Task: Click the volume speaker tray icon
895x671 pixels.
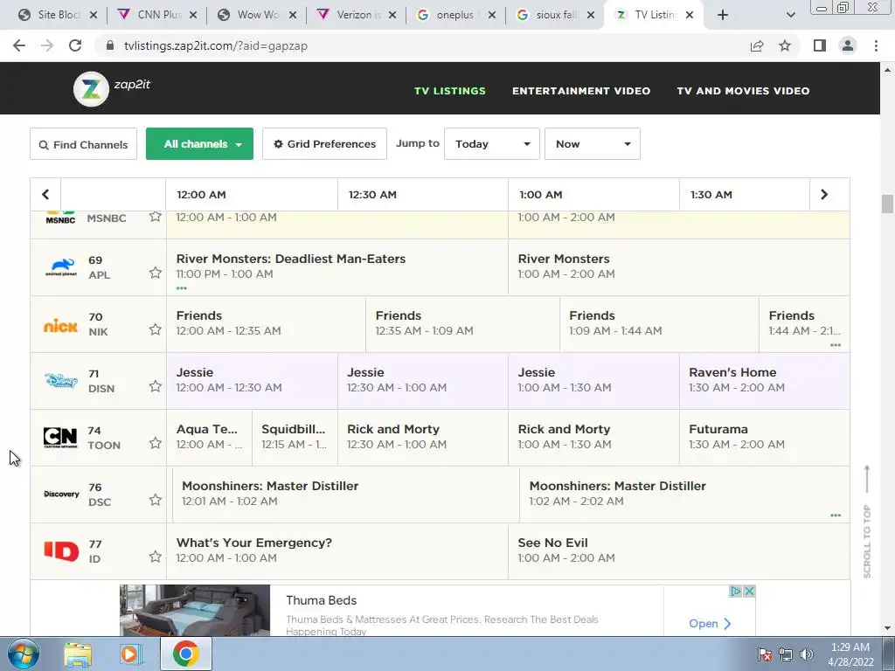Action: (x=807, y=654)
